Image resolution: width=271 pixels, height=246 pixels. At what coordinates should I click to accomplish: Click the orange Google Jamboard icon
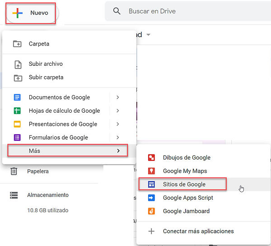coord(151,211)
